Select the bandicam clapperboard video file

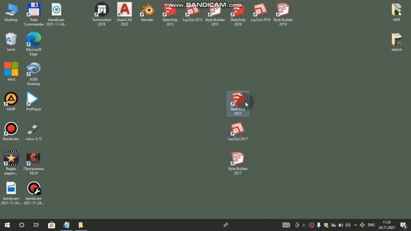[x=11, y=193]
